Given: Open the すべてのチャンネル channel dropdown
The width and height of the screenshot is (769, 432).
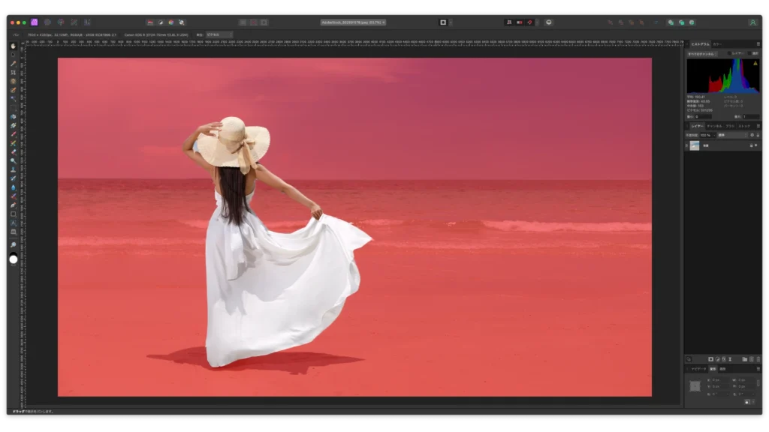Looking at the screenshot, I should coord(702,54).
